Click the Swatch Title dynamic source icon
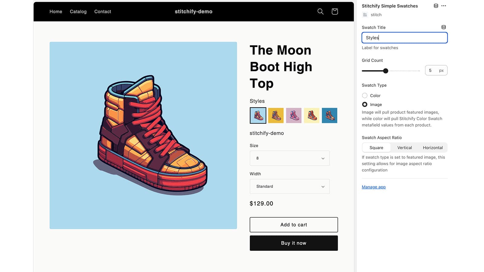The width and height of the screenshot is (484, 272). 443,27
